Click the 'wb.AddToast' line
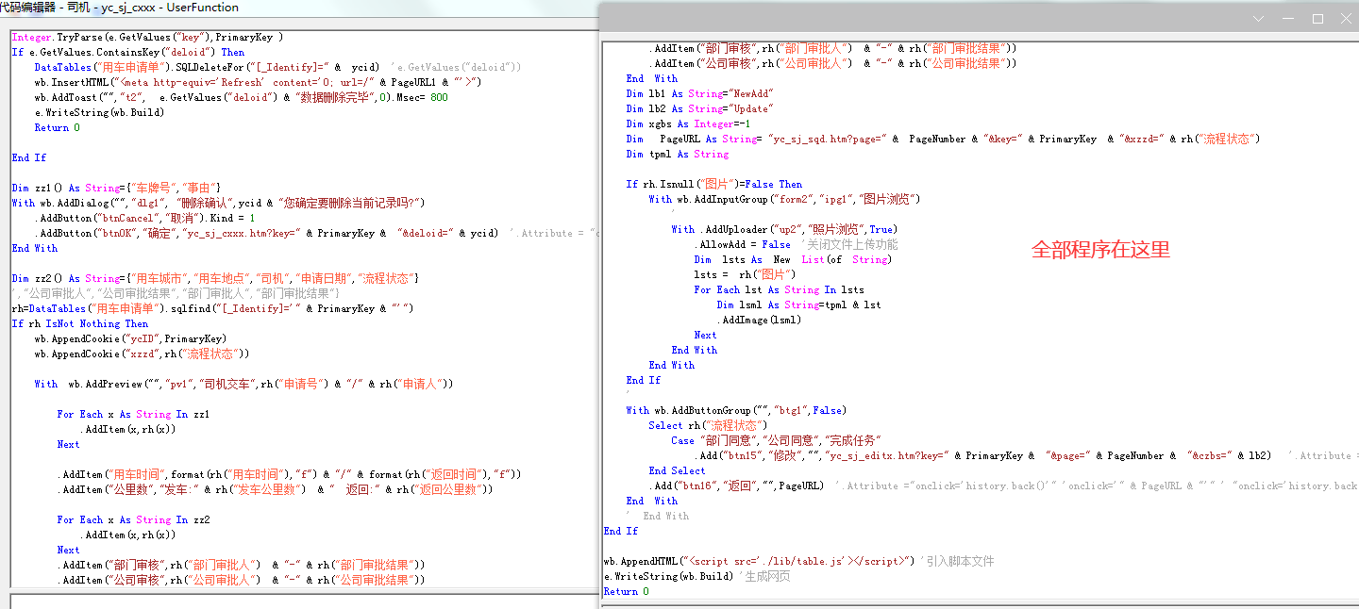The height and width of the screenshot is (609, 1359). point(241,97)
